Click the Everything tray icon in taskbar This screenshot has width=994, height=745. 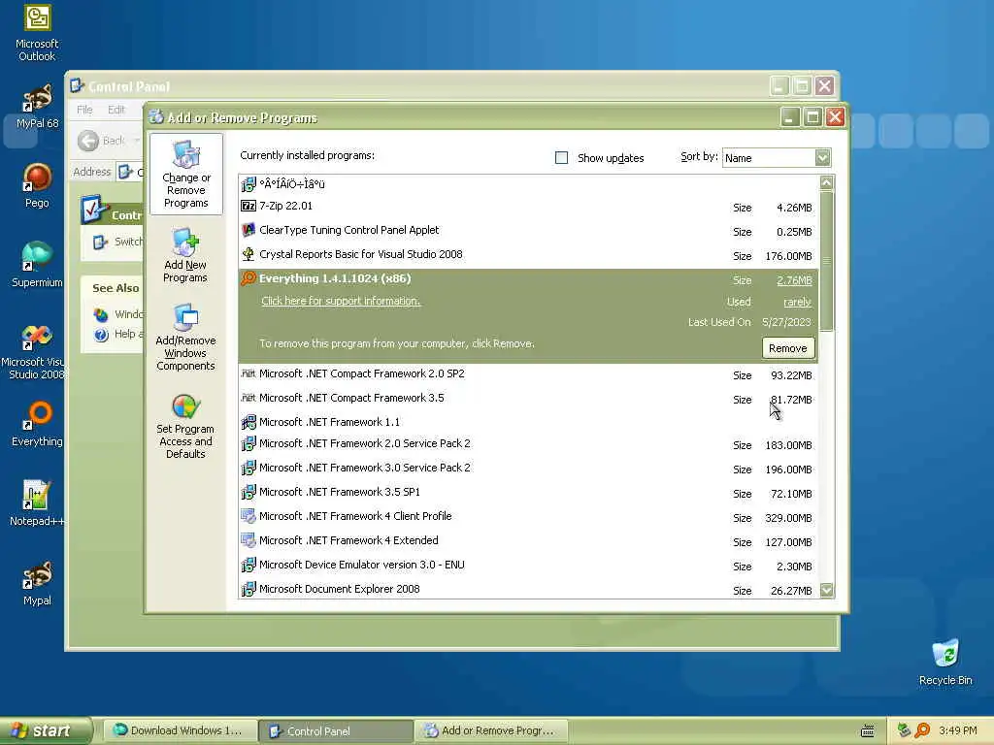[x=922, y=730]
